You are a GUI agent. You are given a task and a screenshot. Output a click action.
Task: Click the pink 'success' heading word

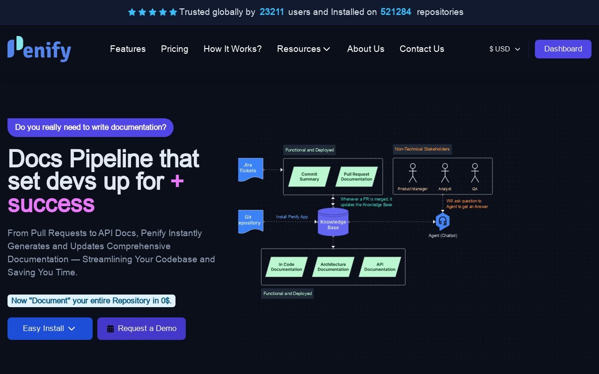[51, 204]
